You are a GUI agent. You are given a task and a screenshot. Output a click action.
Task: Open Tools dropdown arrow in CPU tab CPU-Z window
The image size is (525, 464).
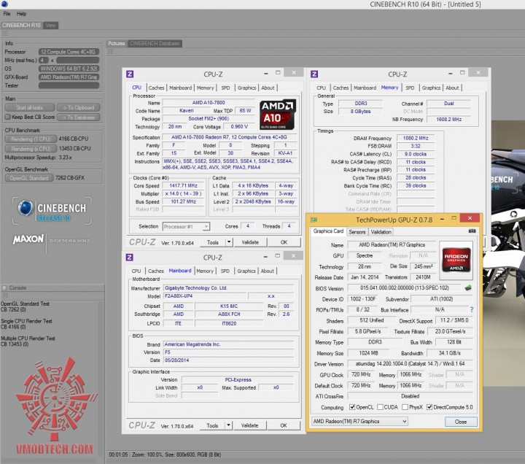tap(229, 242)
